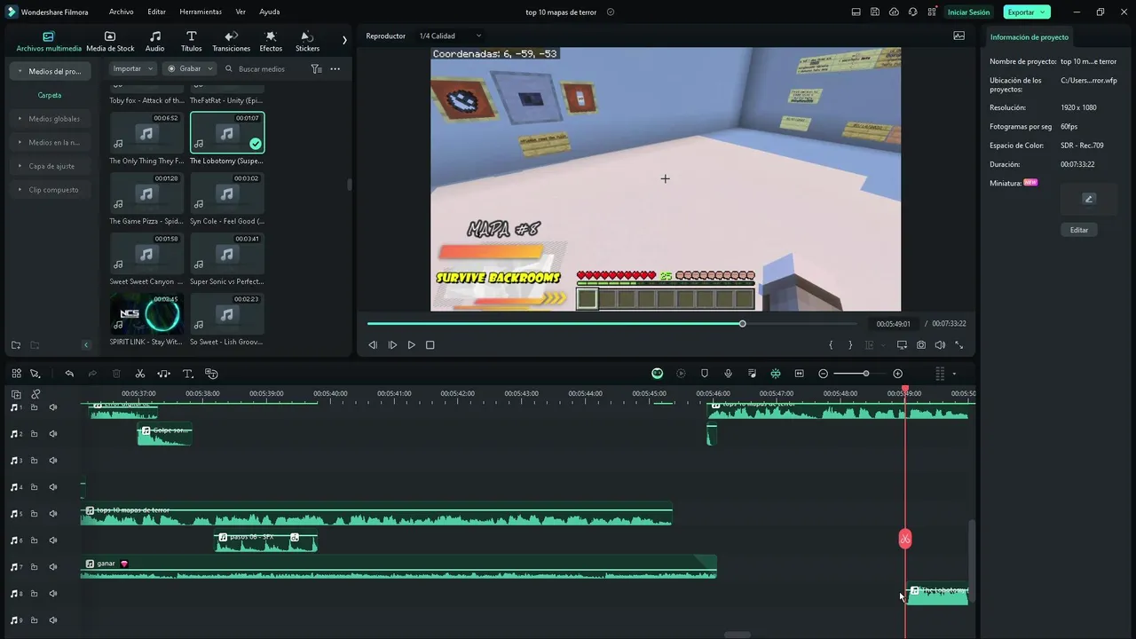
Task: Enter fullscreen preview
Action: pyautogui.click(x=958, y=345)
